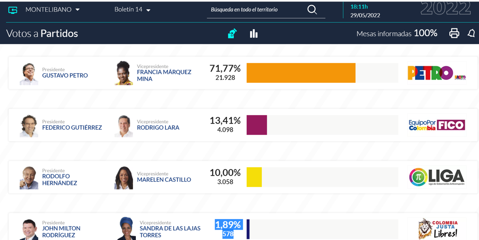Click the printer icon
The image size is (479, 240).
click(x=454, y=33)
